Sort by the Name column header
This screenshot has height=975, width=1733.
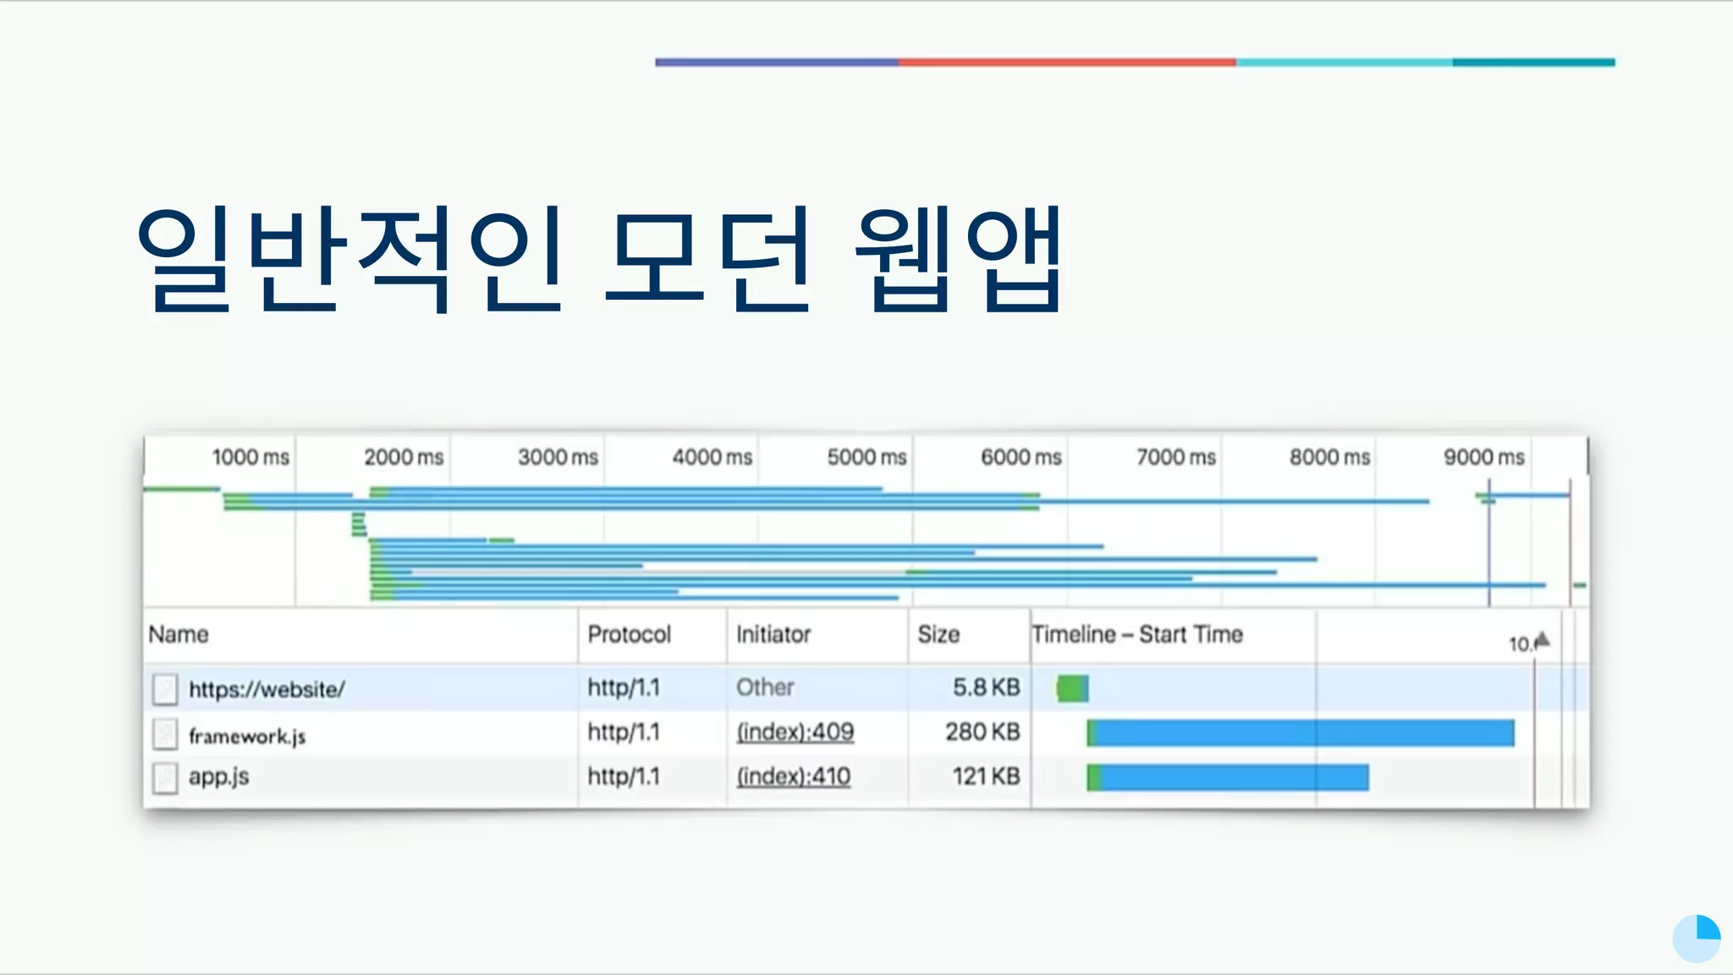[179, 635]
